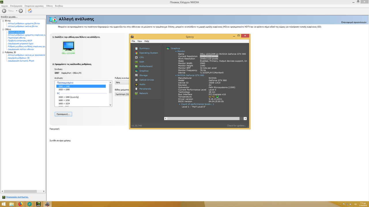This screenshot has width=369, height=207.
Task: Click the green temperature indicator icon
Action: coord(217,97)
